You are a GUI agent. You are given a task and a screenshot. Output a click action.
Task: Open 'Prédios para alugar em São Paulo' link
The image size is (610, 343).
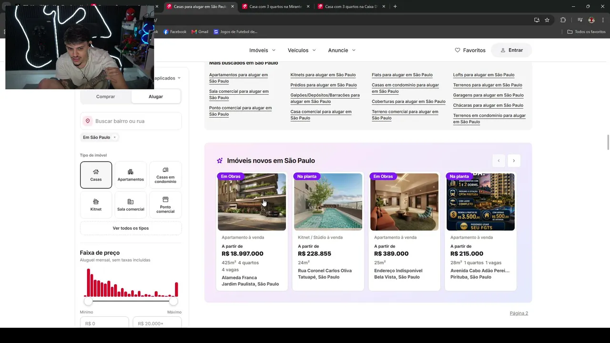pyautogui.click(x=324, y=85)
